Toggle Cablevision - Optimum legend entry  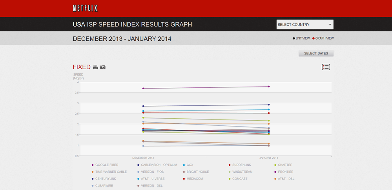tap(157, 165)
